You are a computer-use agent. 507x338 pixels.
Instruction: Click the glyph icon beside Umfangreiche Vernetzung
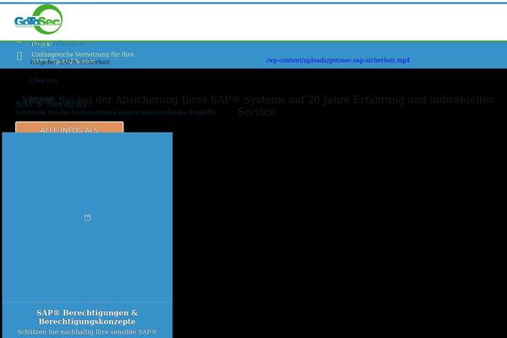[19, 56]
